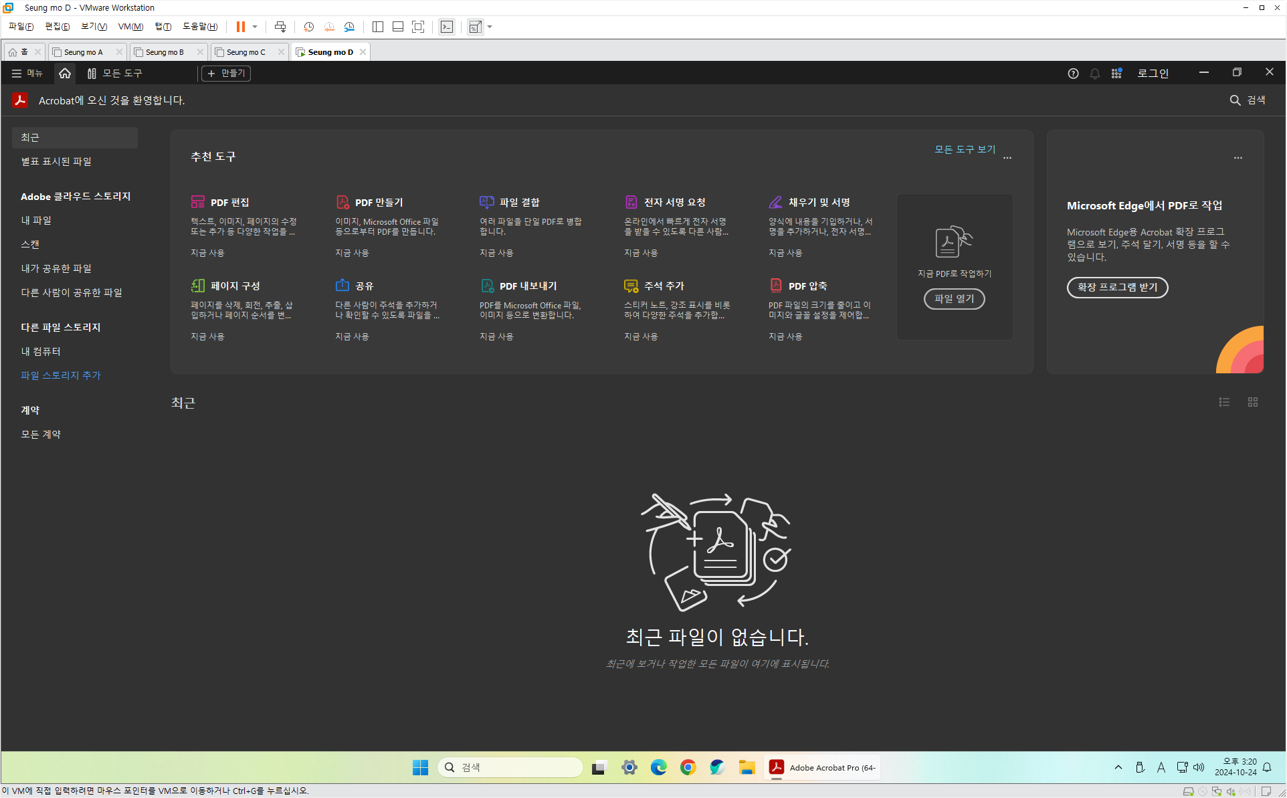
Task: Click the 파일 열기 button
Action: [x=954, y=299]
